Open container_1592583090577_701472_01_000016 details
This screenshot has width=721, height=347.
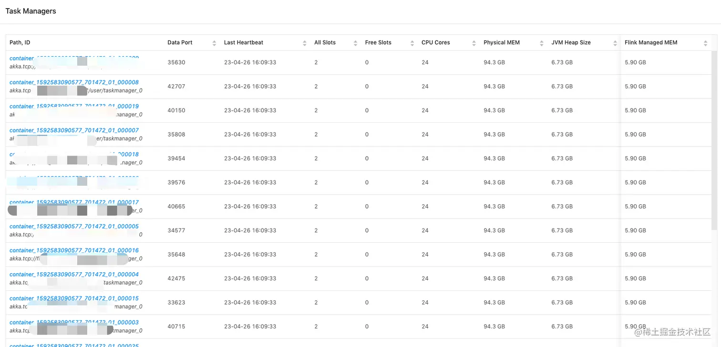(x=73, y=250)
